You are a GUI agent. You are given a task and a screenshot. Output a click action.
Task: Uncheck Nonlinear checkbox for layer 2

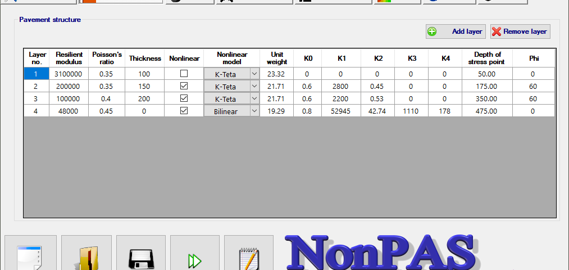pyautogui.click(x=184, y=86)
